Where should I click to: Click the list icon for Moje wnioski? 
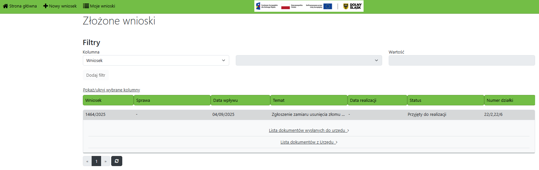click(x=86, y=6)
